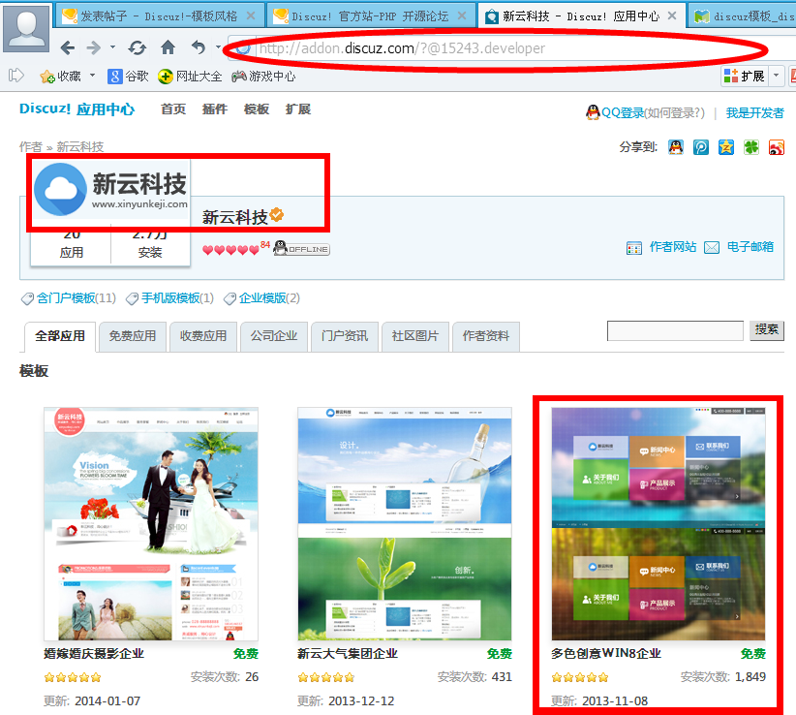The image size is (796, 715).
Task: Open 扩展 in site navigation
Action: click(x=298, y=109)
